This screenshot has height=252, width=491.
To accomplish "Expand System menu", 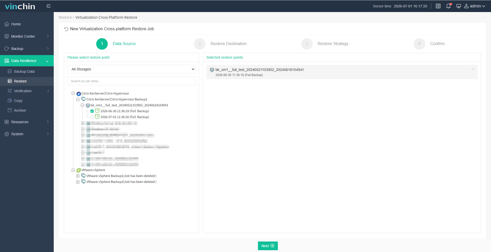I will [x=27, y=134].
